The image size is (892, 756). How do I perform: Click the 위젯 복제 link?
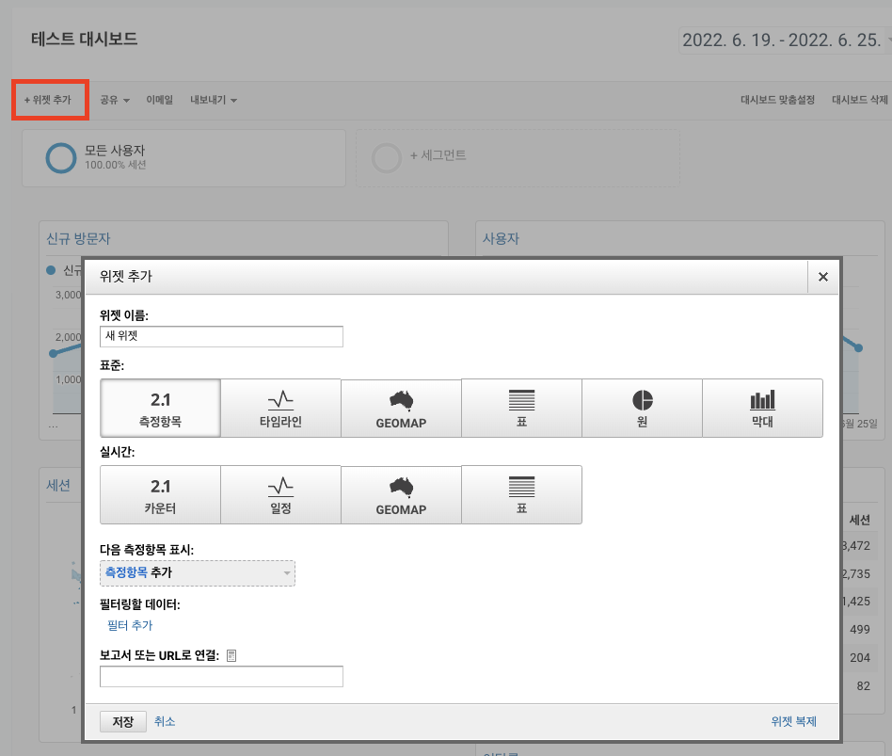[x=793, y=721]
